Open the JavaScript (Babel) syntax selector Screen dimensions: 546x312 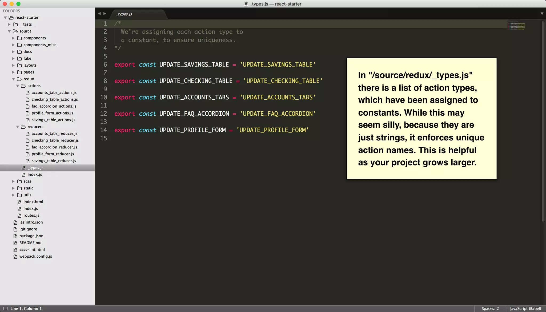point(525,309)
